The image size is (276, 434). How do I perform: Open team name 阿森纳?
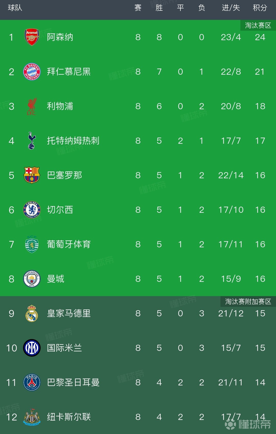60,37
